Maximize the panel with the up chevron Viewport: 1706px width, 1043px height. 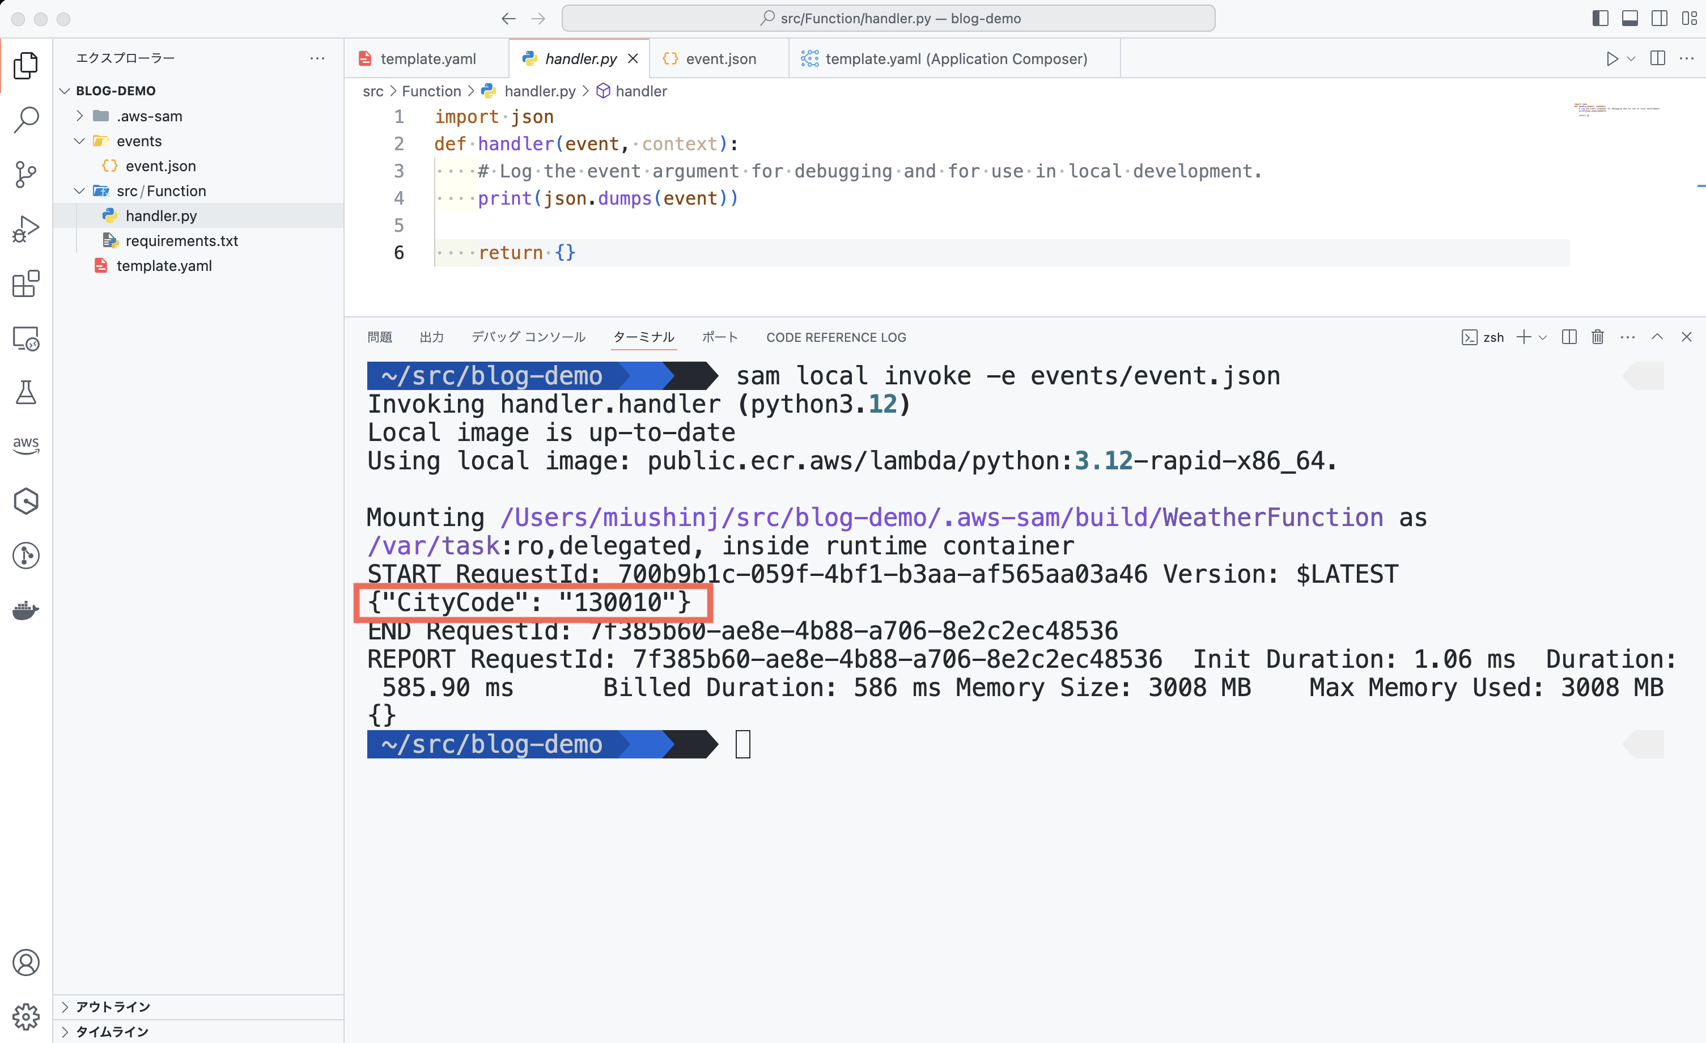[x=1657, y=337]
